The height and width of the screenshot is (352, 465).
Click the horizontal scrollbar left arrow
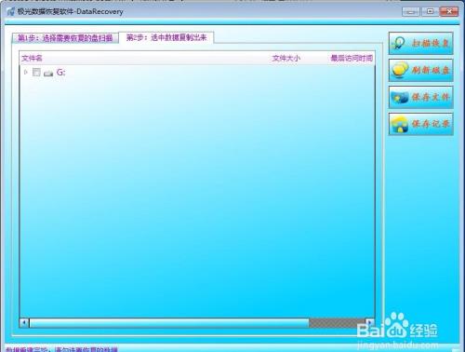(24, 323)
